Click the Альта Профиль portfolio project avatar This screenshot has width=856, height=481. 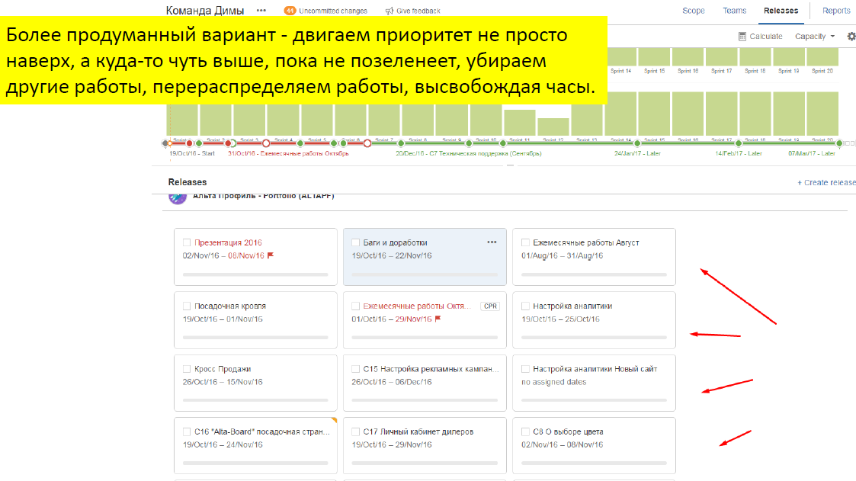click(177, 197)
